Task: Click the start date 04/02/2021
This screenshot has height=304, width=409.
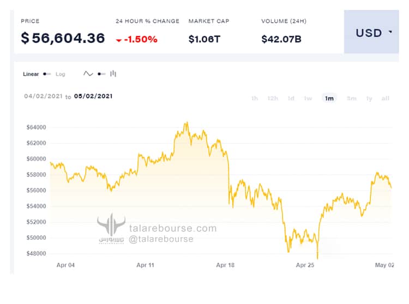Action: click(43, 96)
